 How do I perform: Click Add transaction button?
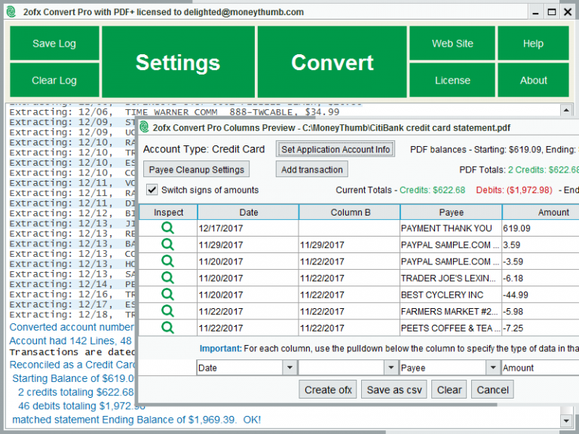311,170
